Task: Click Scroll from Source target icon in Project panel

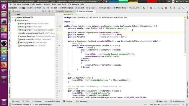Action: pos(43,11)
